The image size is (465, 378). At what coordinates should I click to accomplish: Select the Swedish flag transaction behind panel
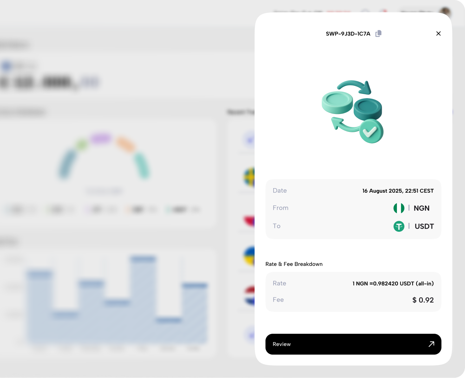click(249, 177)
